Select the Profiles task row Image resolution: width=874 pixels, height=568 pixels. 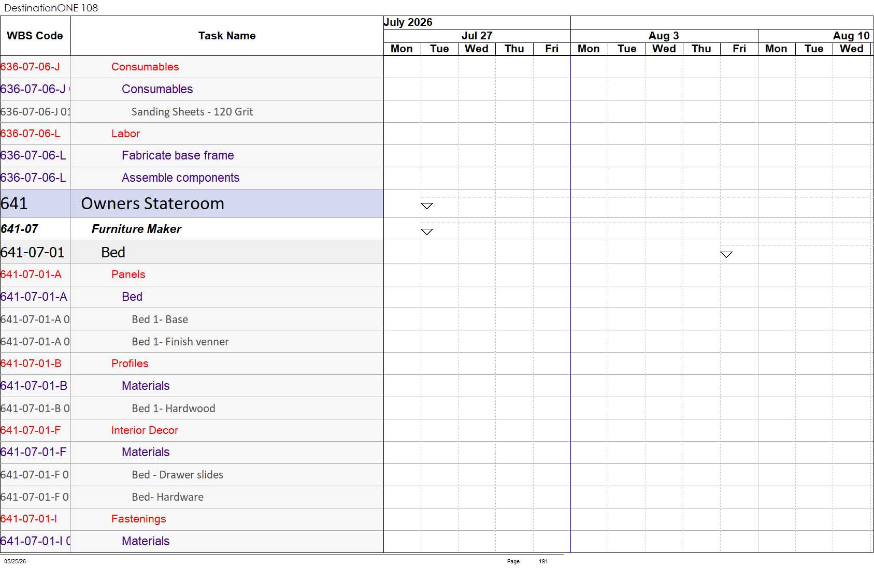(x=192, y=363)
